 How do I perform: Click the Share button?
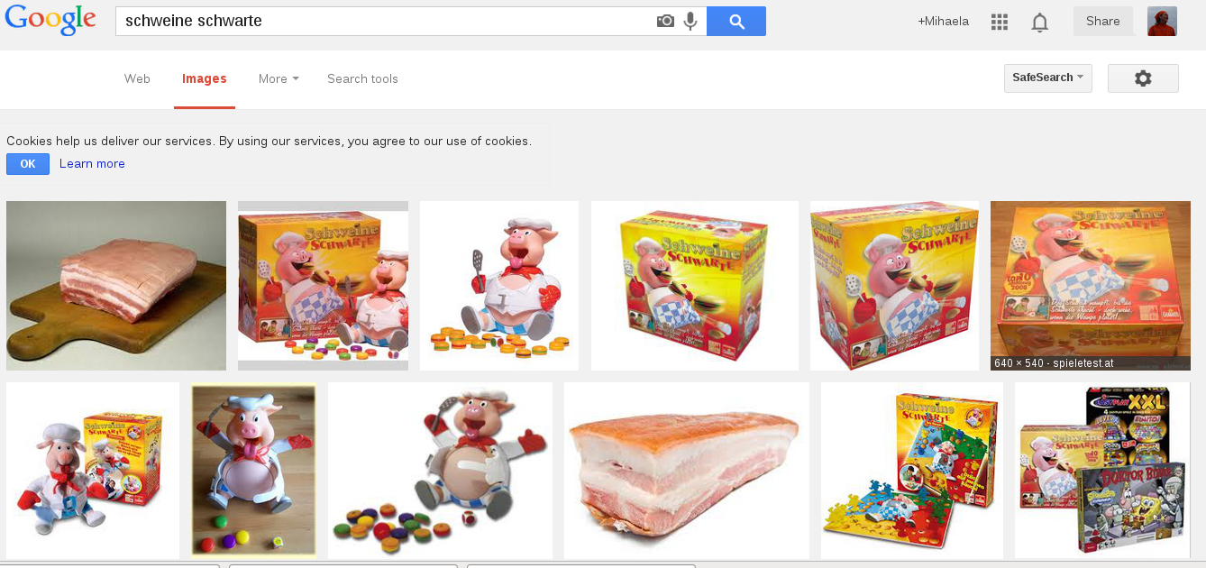tap(1103, 22)
